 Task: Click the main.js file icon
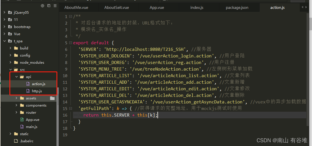click(x=22, y=127)
